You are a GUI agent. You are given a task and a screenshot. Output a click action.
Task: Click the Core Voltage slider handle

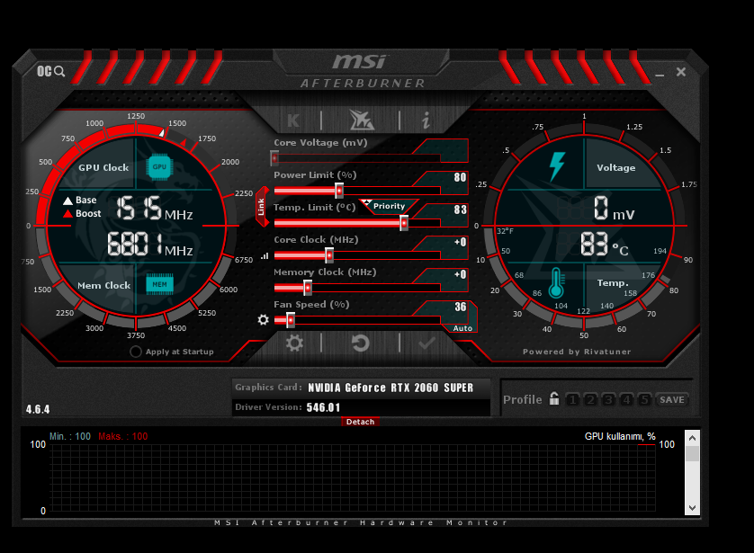tap(274, 158)
